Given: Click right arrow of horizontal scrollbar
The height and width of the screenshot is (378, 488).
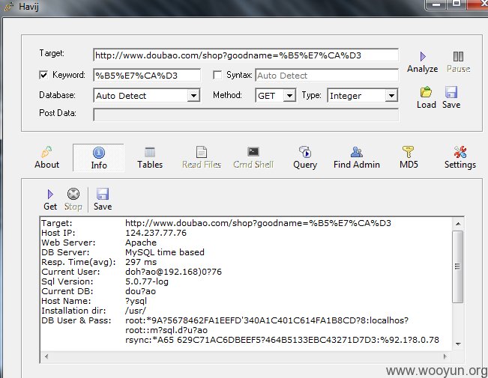Looking at the screenshot, I should [445, 356].
